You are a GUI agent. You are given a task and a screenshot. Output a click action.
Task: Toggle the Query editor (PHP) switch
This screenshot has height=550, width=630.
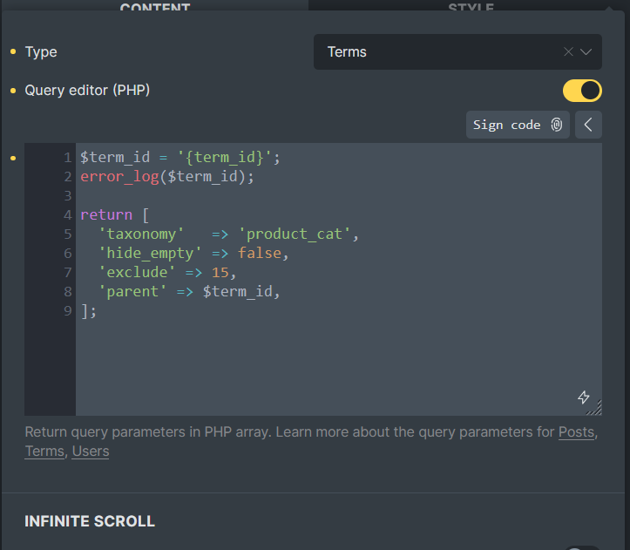point(582,91)
